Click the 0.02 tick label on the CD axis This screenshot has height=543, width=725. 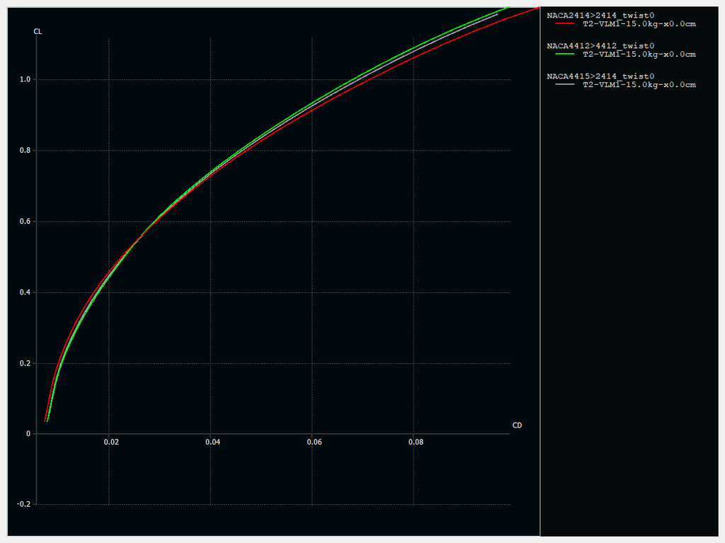pyautogui.click(x=111, y=442)
